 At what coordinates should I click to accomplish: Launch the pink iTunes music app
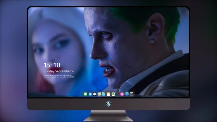click(122, 94)
